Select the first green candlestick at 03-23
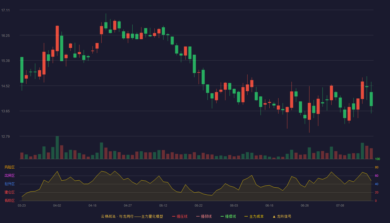The image size is (390, 223). pos(22,70)
